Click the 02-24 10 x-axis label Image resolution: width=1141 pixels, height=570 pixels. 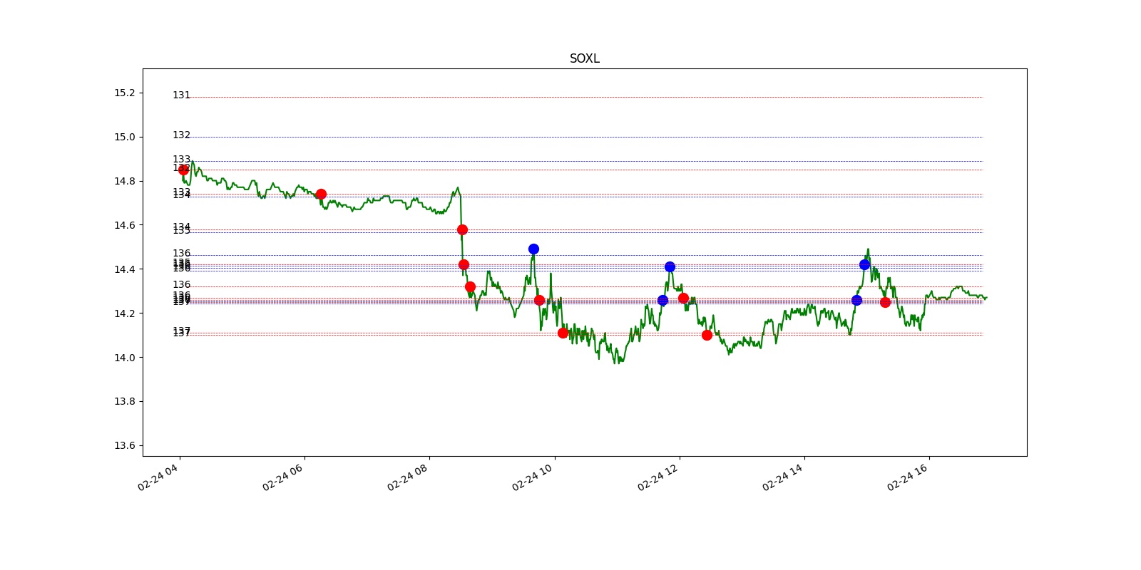pos(533,477)
